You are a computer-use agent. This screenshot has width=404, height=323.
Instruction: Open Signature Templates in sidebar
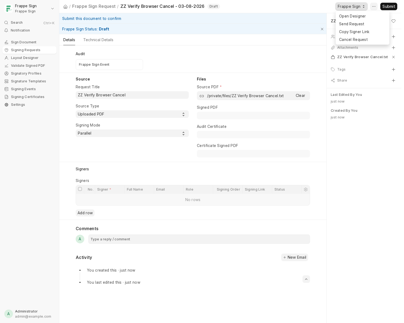pos(30,81)
